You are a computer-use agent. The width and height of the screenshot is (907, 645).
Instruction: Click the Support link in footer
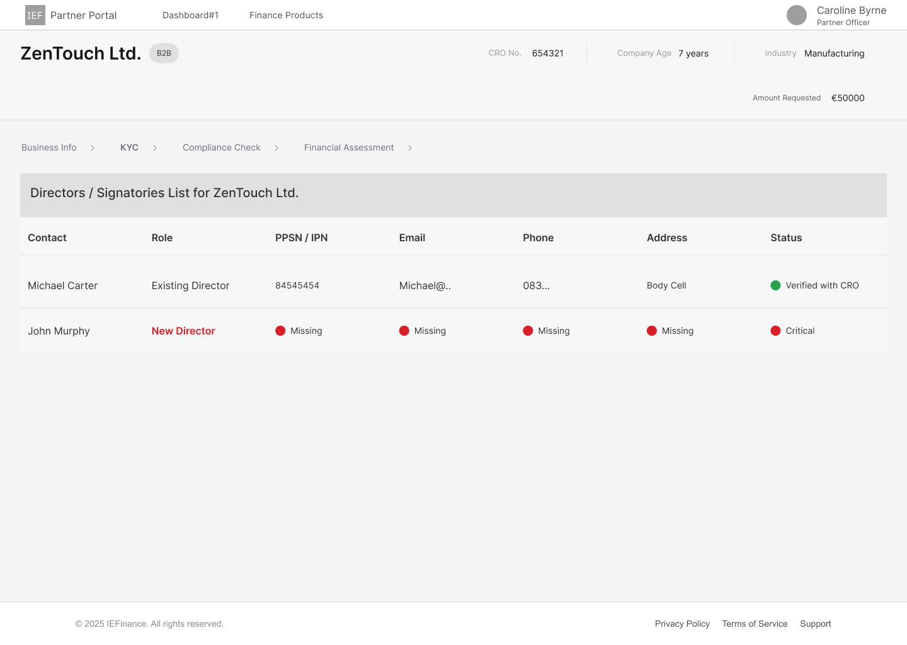(815, 624)
